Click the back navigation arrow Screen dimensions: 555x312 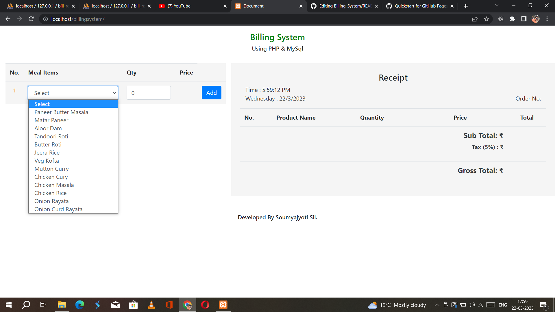8,19
